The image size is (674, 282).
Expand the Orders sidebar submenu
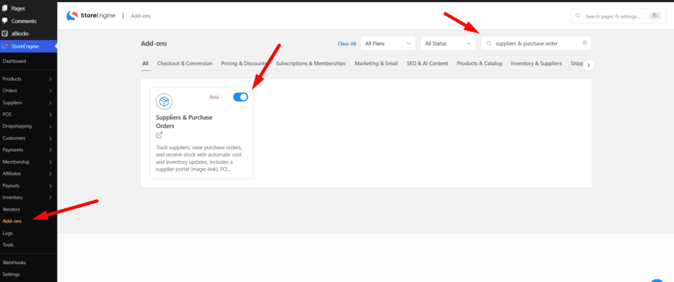pyautogui.click(x=51, y=91)
